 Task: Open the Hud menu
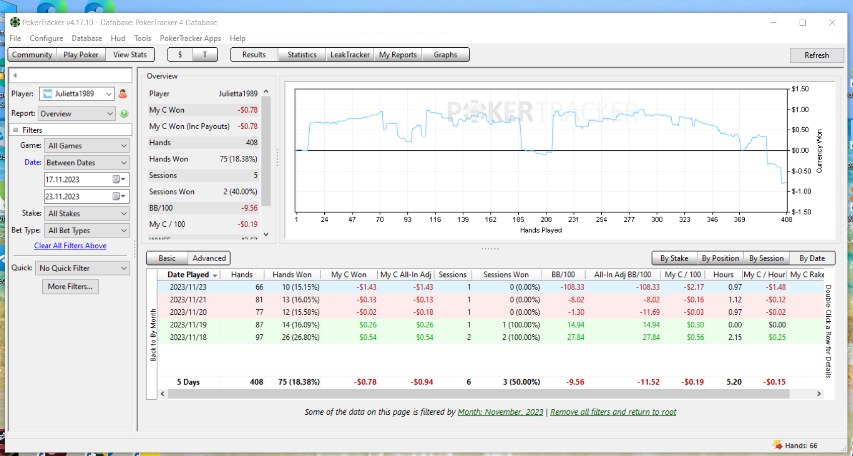(x=118, y=38)
